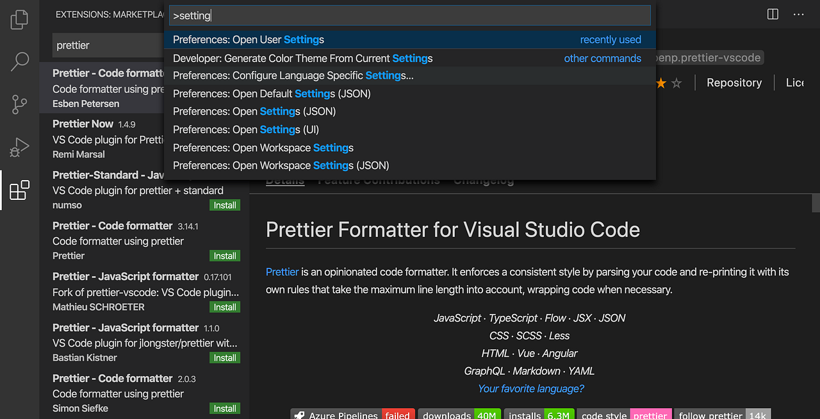Screen dimensions: 820x419
Task: Click the empty rating star
Action: [x=678, y=82]
